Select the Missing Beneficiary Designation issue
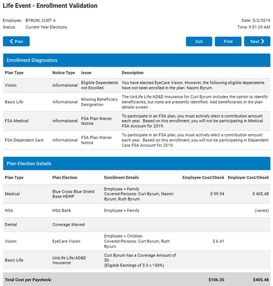 [99, 102]
